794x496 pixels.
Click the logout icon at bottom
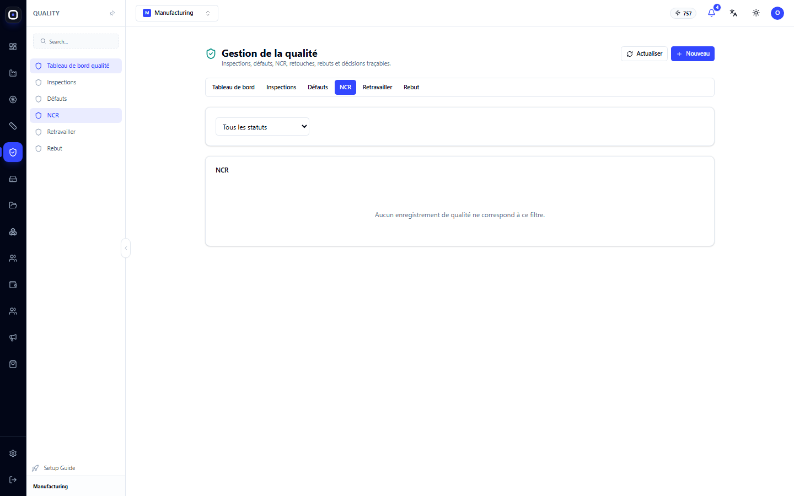pos(13,480)
